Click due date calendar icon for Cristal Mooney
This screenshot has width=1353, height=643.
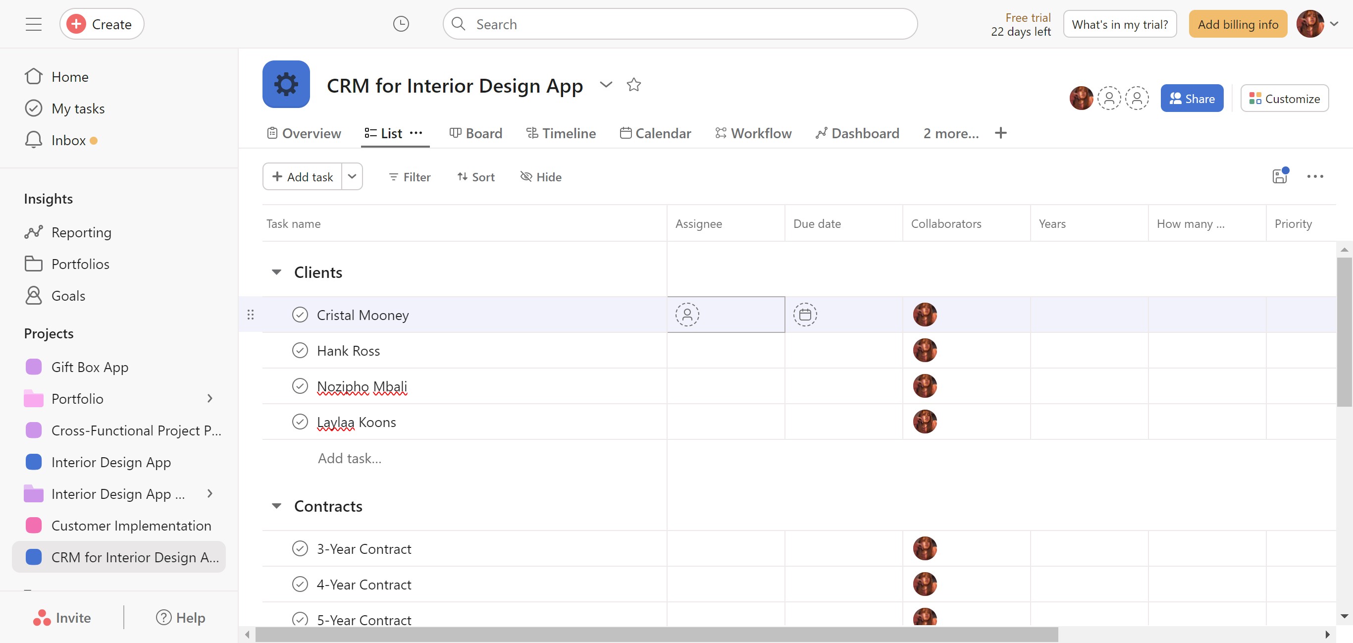tap(805, 315)
